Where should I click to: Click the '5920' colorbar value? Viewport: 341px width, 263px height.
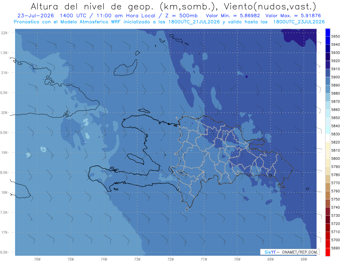[x=335, y=61]
